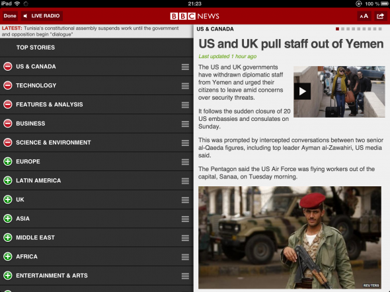Image resolution: width=390 pixels, height=292 pixels.
Task: Add the Middle East section
Action: pyautogui.click(x=8, y=237)
